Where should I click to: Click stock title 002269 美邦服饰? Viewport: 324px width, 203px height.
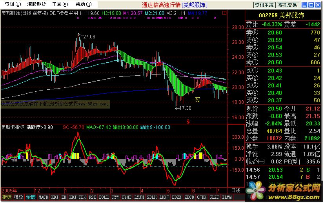281,15
